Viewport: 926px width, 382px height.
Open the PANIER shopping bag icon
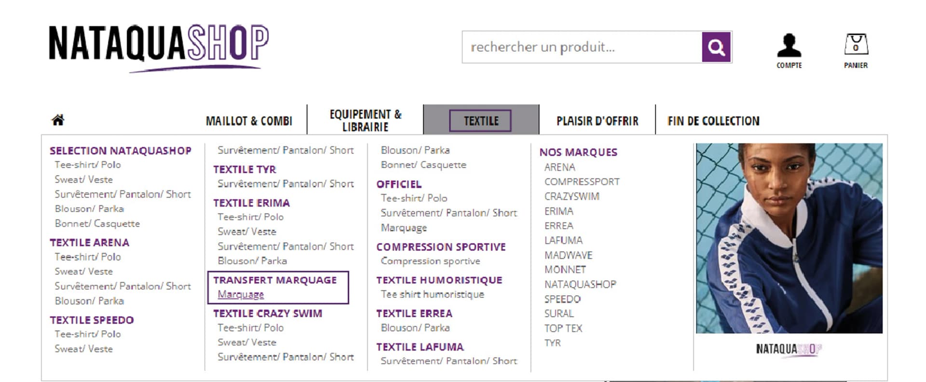coord(856,46)
